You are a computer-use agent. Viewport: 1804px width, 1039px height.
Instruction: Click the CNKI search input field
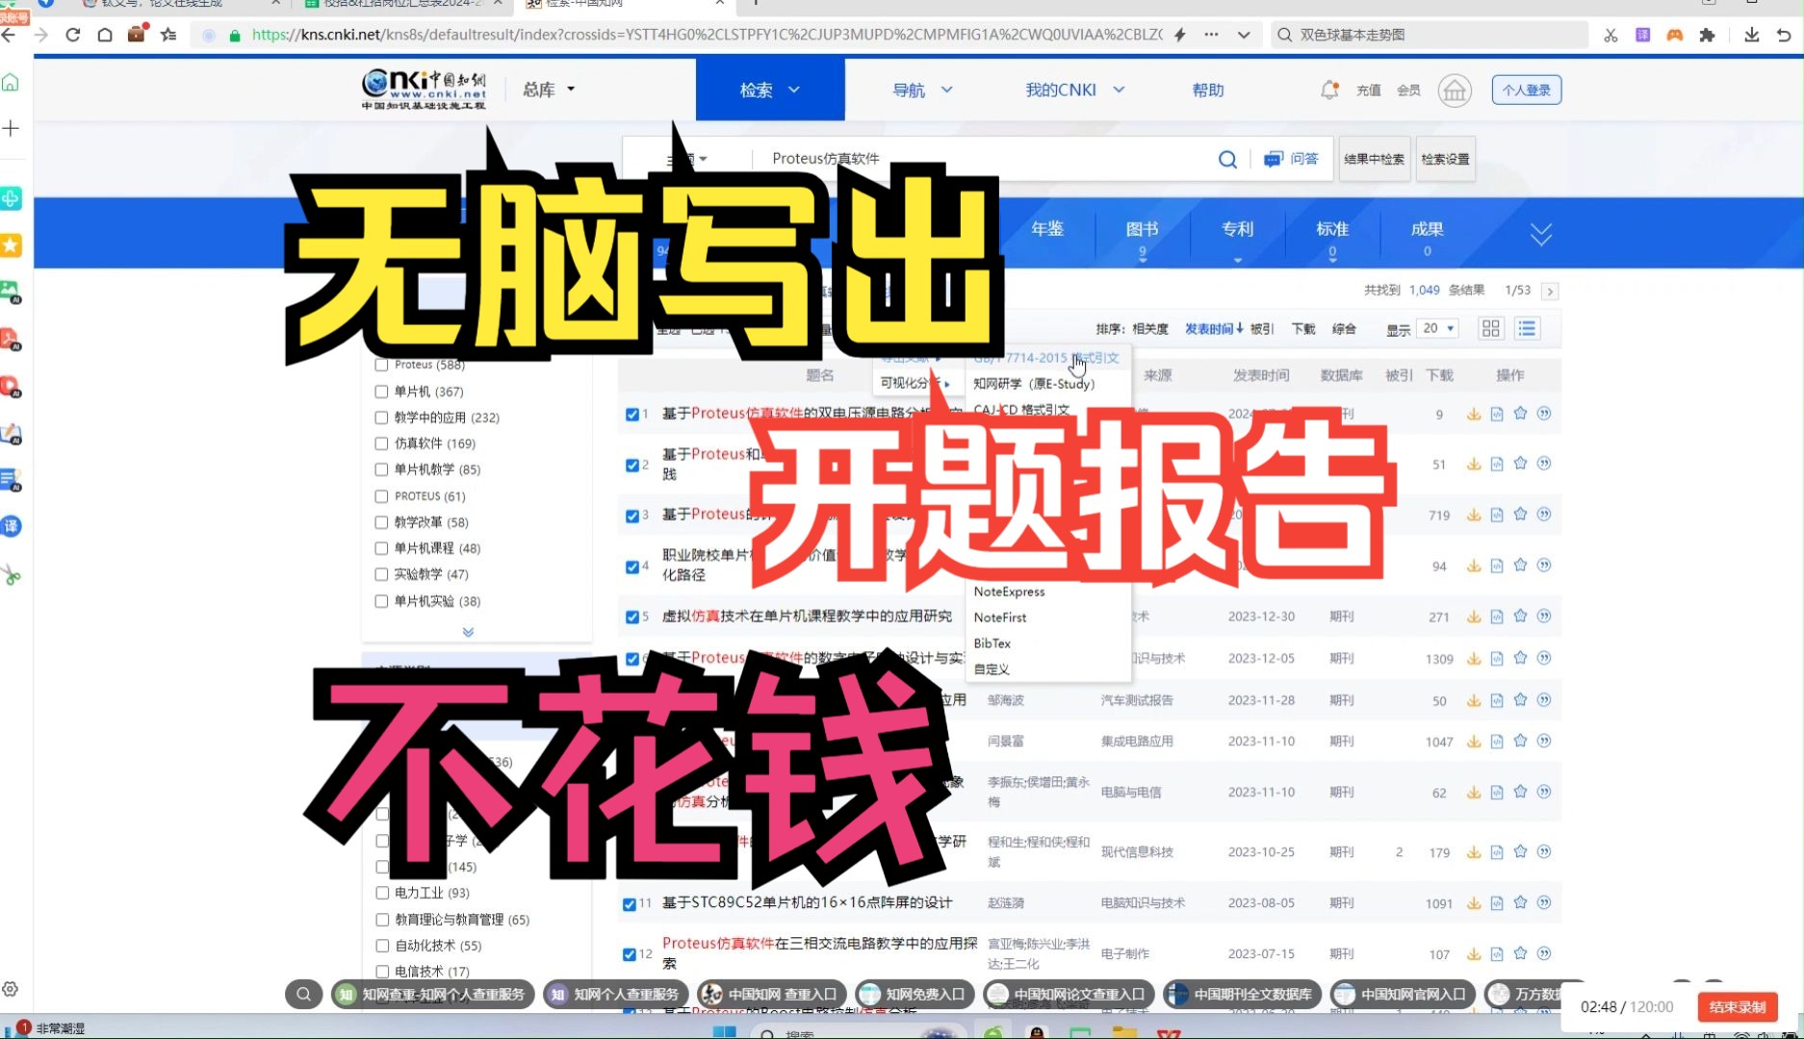point(982,159)
